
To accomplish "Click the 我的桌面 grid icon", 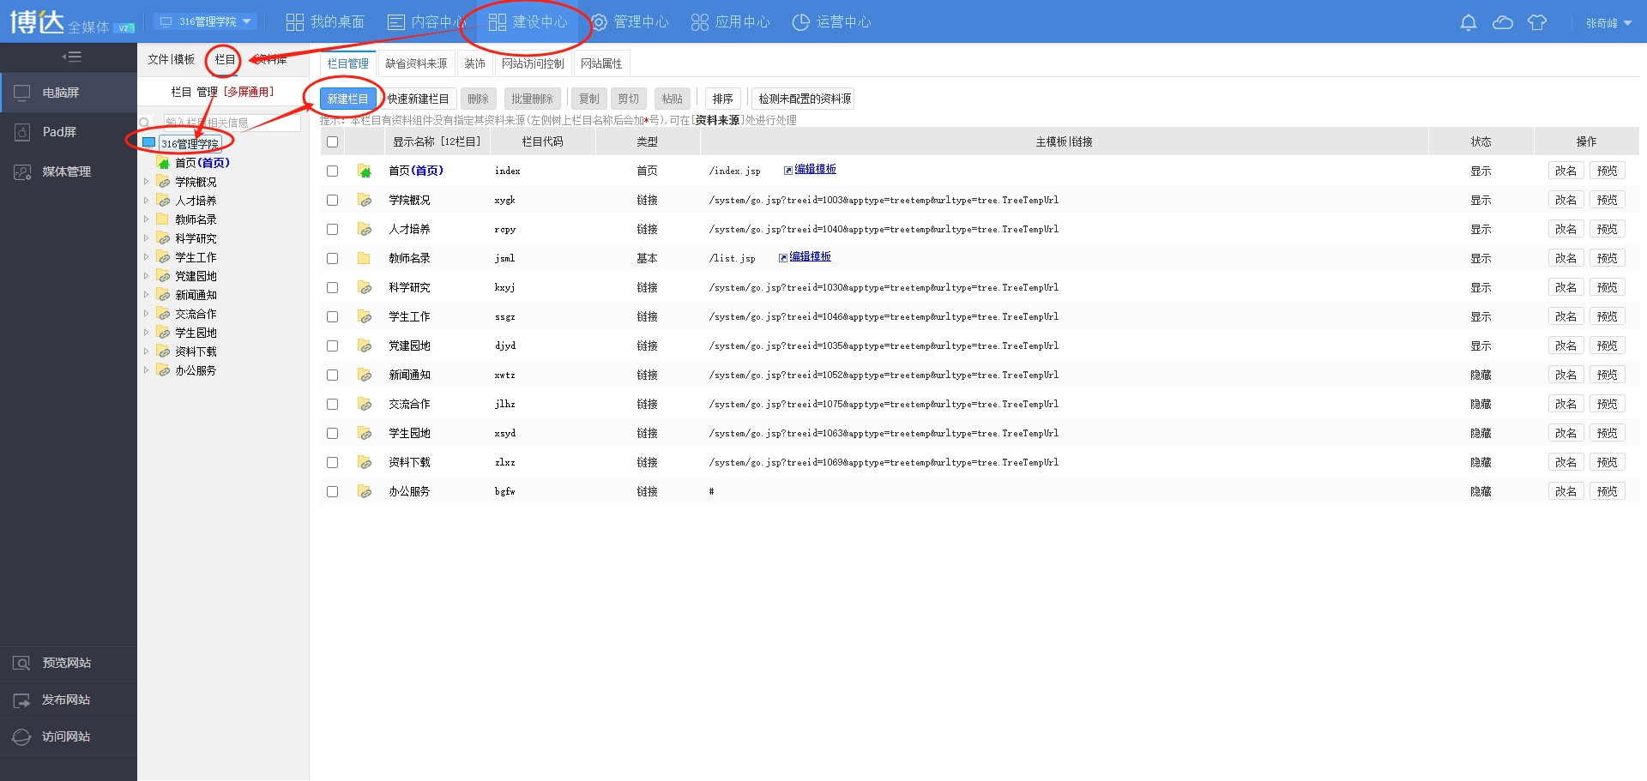I will pos(295,22).
